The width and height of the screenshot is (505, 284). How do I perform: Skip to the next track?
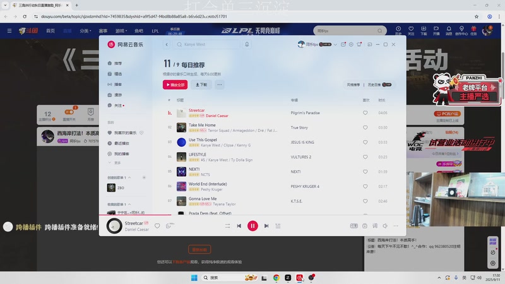[266, 226]
